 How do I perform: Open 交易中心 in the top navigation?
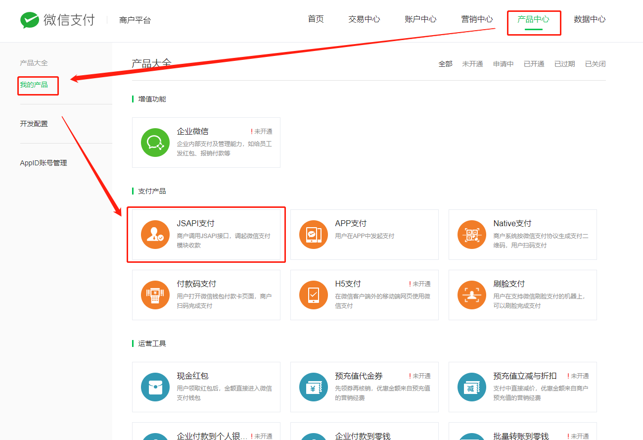[x=364, y=19]
